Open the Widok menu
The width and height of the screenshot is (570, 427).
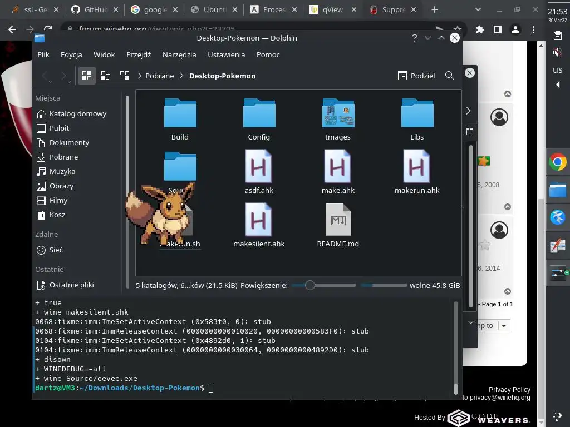104,54
